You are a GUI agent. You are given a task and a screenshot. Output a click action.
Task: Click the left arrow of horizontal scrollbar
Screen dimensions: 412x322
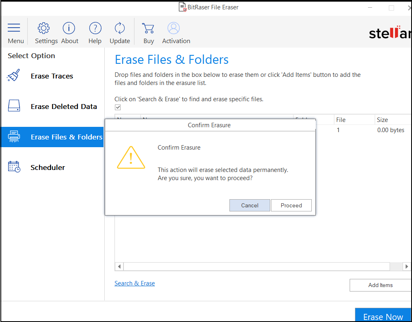click(x=119, y=267)
